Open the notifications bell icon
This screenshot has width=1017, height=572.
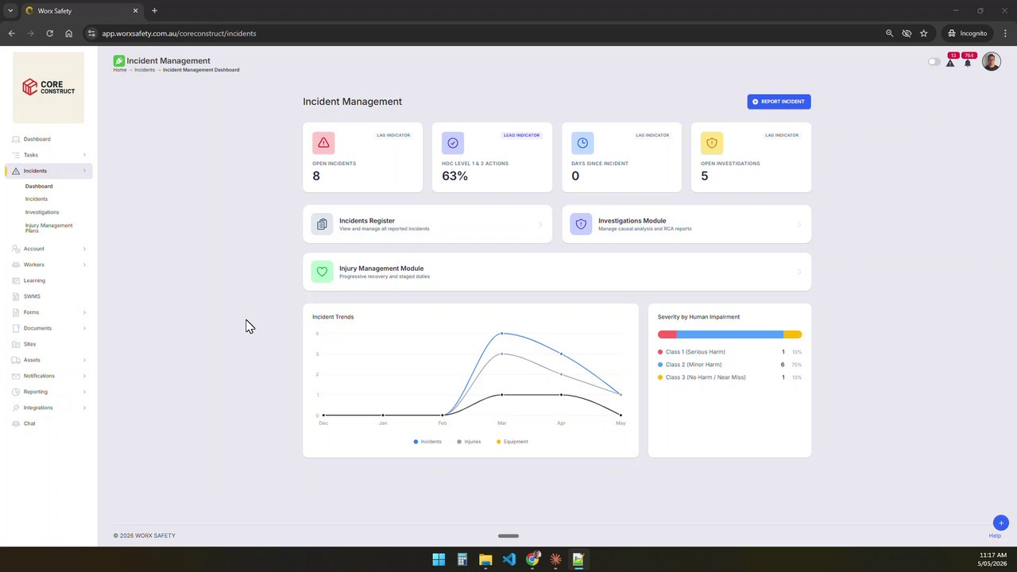[x=967, y=63]
